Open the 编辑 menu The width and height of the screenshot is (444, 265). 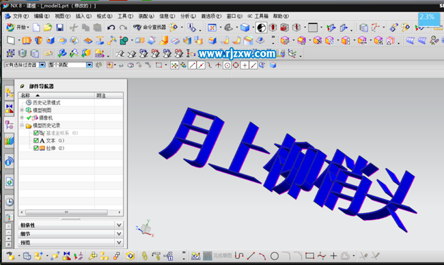click(42, 16)
